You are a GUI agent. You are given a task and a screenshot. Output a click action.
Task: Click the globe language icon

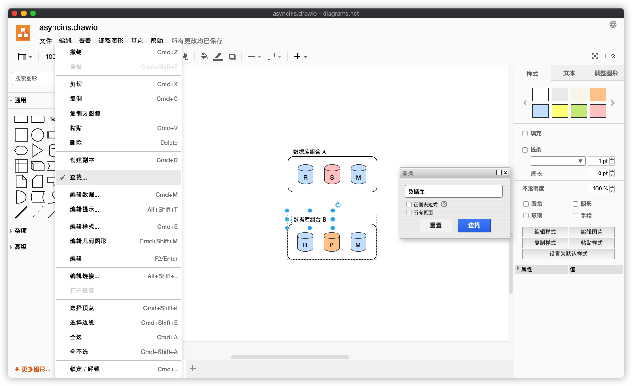[x=613, y=25]
